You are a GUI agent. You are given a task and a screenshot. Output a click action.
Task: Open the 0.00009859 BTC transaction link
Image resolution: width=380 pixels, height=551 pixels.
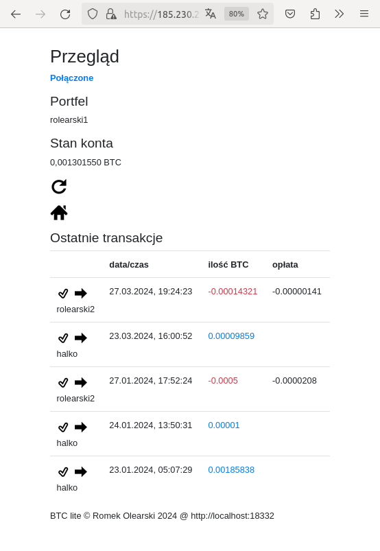coord(231,336)
